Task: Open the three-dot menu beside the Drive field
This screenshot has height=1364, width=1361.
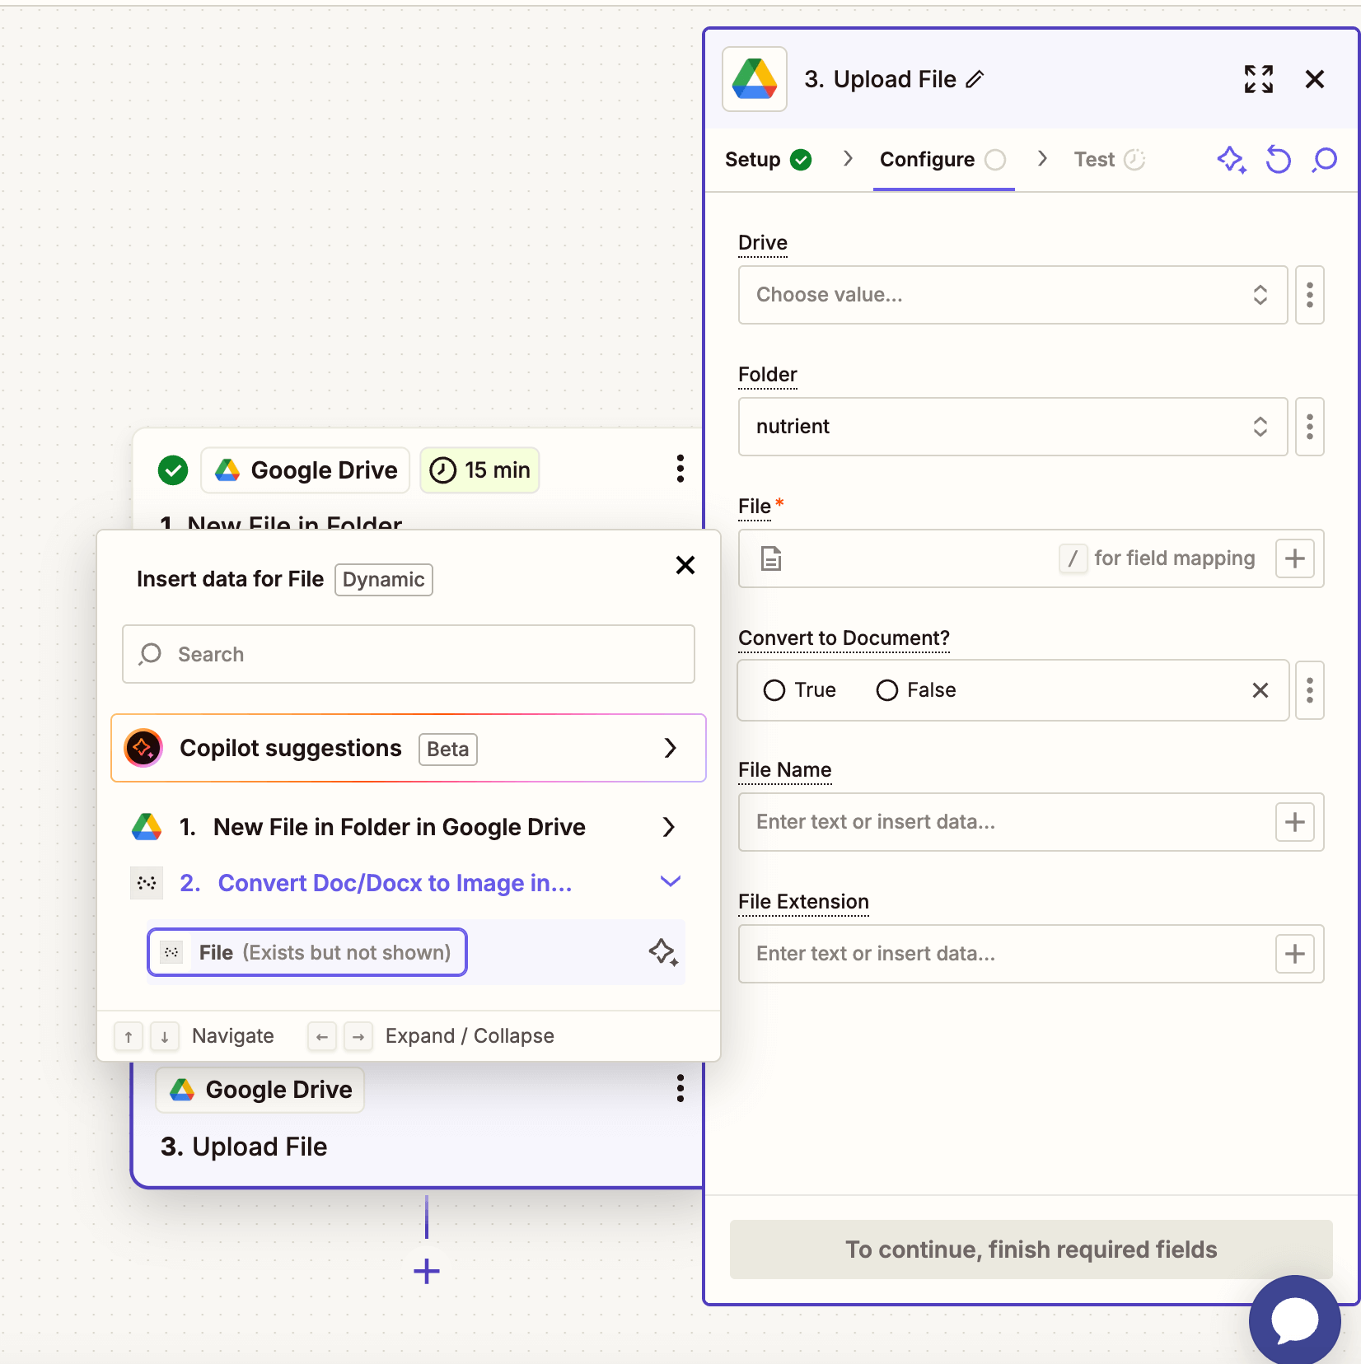Action: pos(1309,295)
